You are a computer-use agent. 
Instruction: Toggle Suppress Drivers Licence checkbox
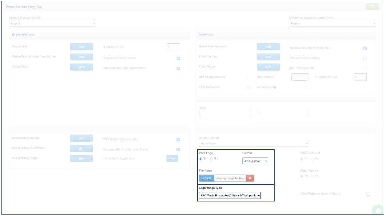click(178, 58)
